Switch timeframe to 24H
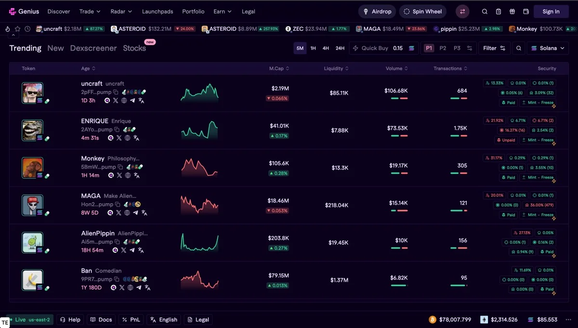The width and height of the screenshot is (578, 328). pos(340,48)
